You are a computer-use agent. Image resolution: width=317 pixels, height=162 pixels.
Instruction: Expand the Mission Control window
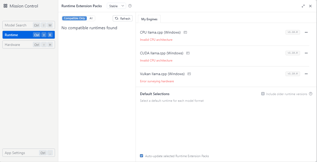303,6
